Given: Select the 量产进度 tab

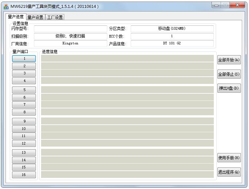Looking at the screenshot, I should [x=16, y=17].
